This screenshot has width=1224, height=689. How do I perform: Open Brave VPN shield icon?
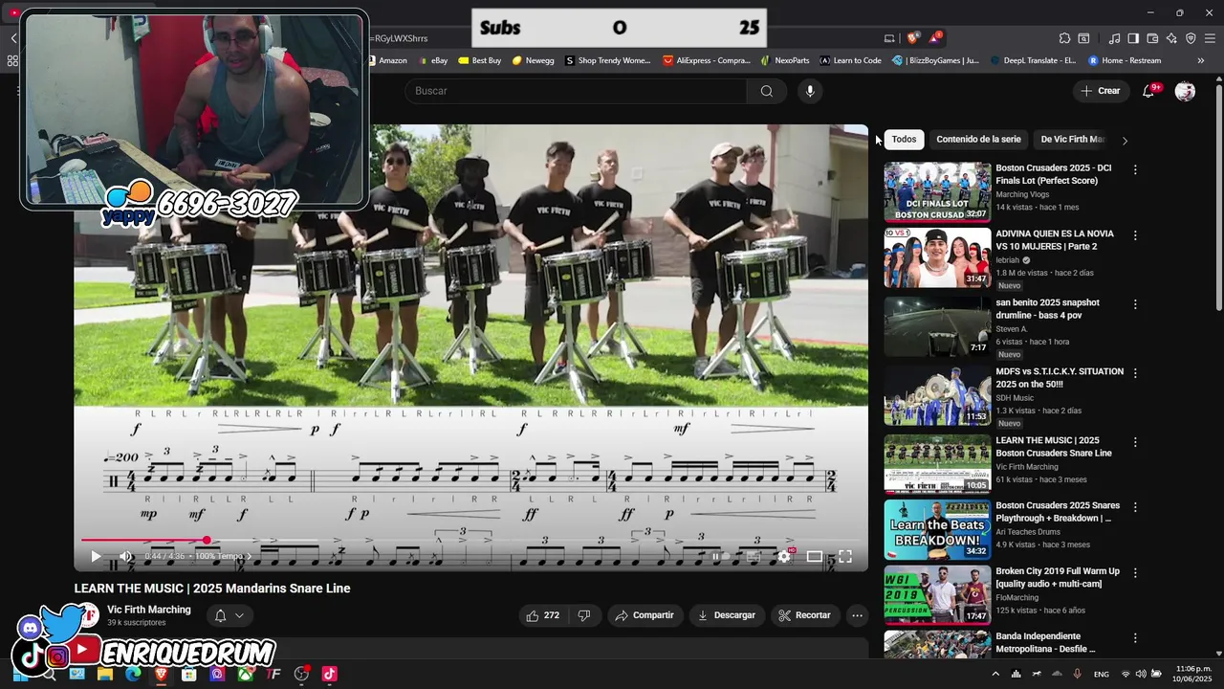1191,38
